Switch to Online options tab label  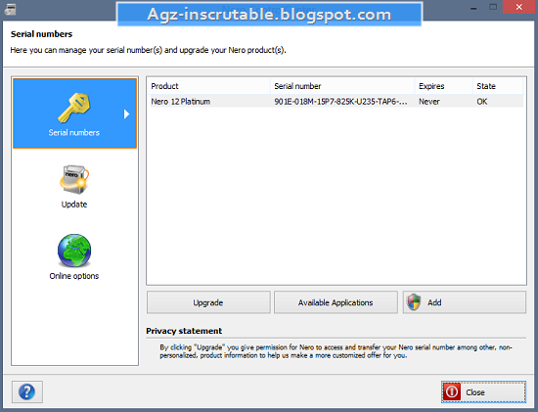pyautogui.click(x=74, y=276)
